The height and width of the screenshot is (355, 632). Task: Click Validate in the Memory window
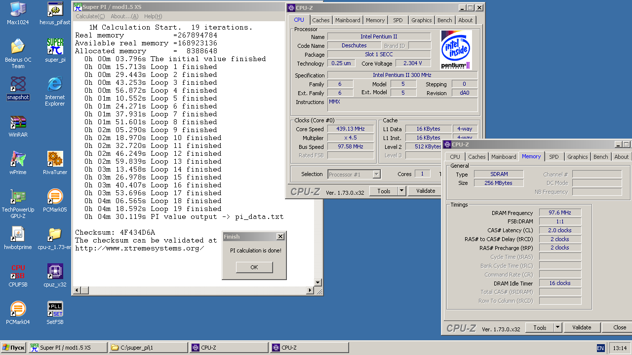582,327
